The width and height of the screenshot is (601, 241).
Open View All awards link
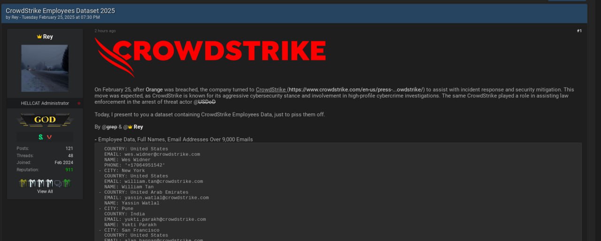pyautogui.click(x=45, y=191)
